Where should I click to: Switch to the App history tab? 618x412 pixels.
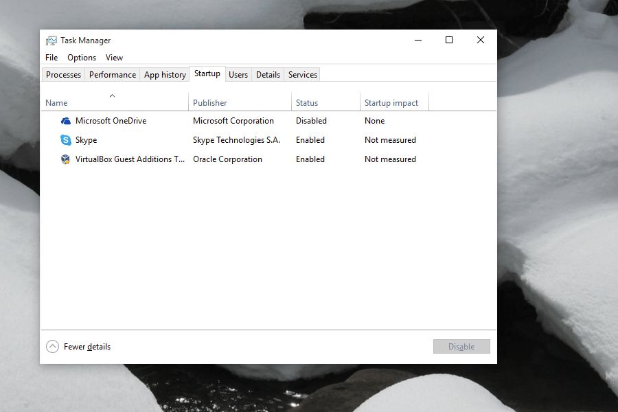pyautogui.click(x=165, y=75)
